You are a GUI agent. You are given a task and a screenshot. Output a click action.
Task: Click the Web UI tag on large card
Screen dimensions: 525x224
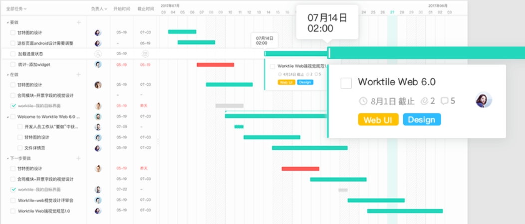378,119
